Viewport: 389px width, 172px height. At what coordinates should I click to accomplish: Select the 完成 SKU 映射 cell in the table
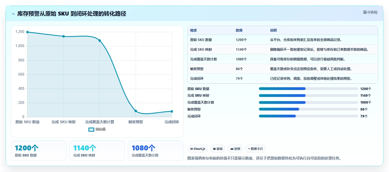pyautogui.click(x=201, y=50)
